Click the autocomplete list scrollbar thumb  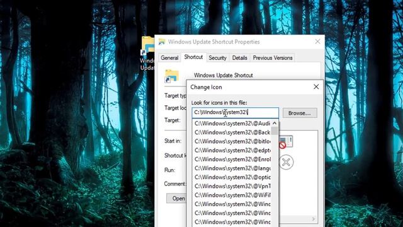pos(275,131)
